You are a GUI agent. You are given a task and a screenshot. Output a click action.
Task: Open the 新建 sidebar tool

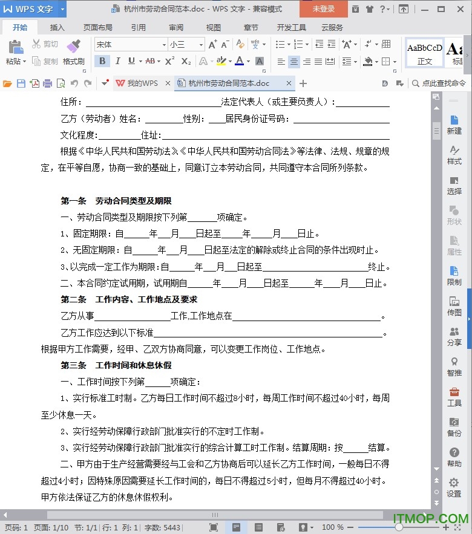[x=454, y=125]
